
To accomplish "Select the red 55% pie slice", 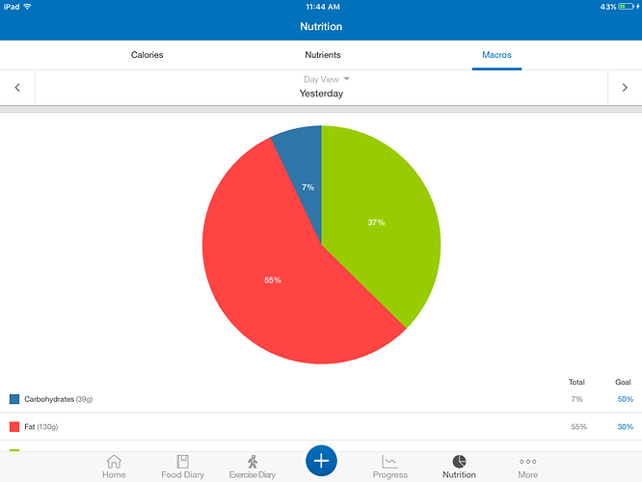I will [272, 281].
